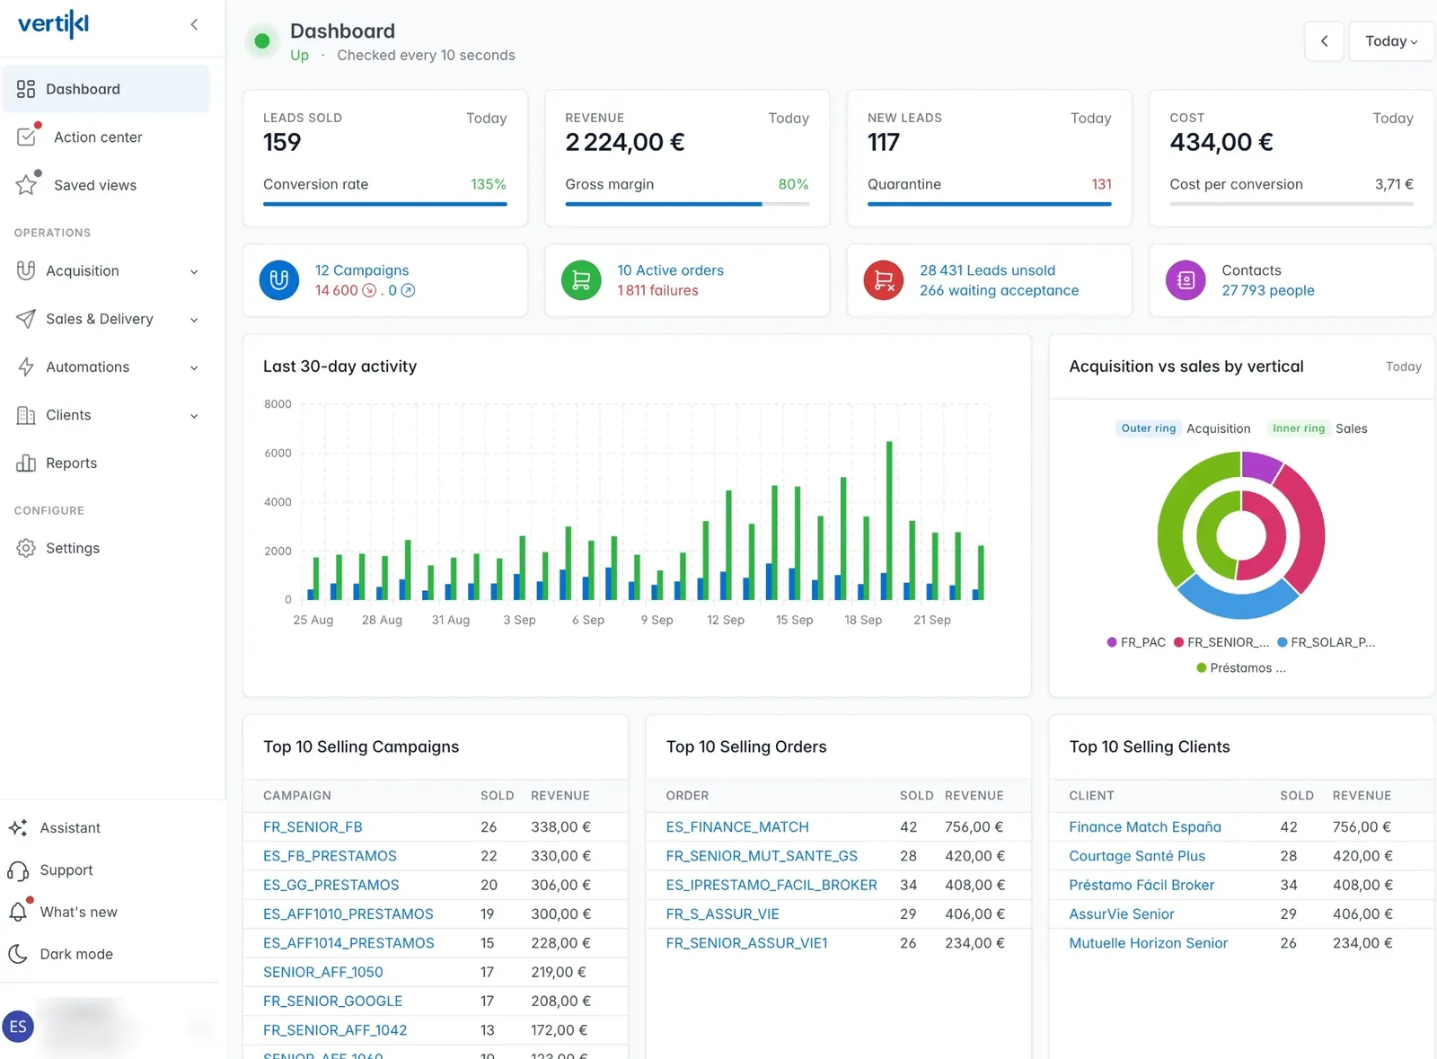Click the Clients building icon
The image size is (1437, 1059).
click(x=26, y=415)
